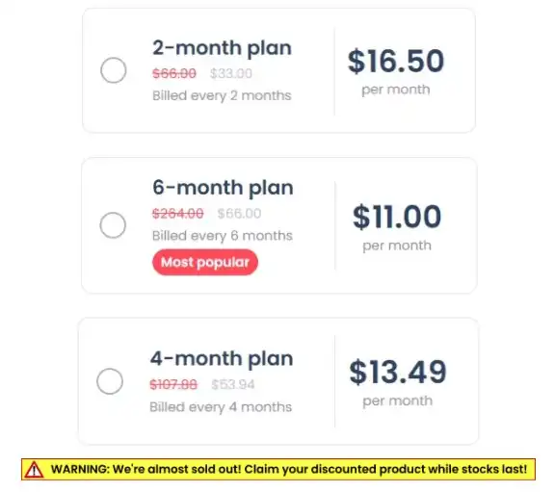Click the yellow almost sold out warning banner
This screenshot has width=554, height=492.
point(278,470)
